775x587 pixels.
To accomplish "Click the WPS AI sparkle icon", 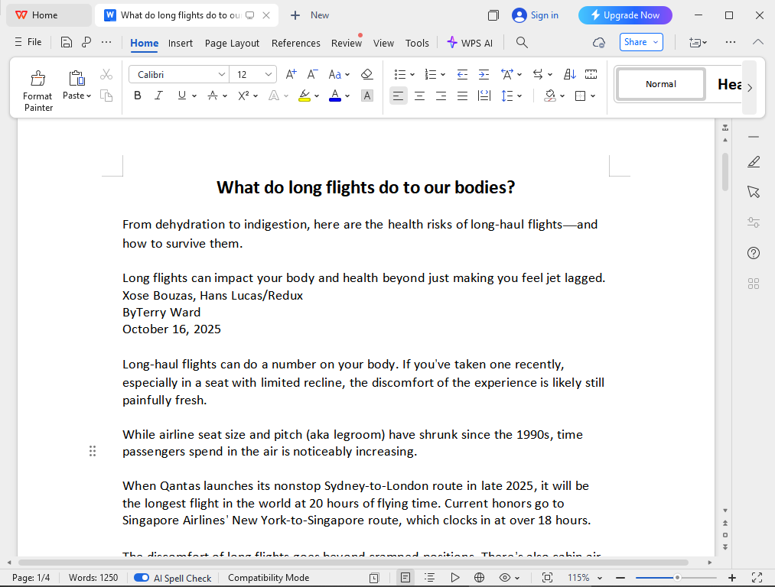I will pyautogui.click(x=451, y=43).
